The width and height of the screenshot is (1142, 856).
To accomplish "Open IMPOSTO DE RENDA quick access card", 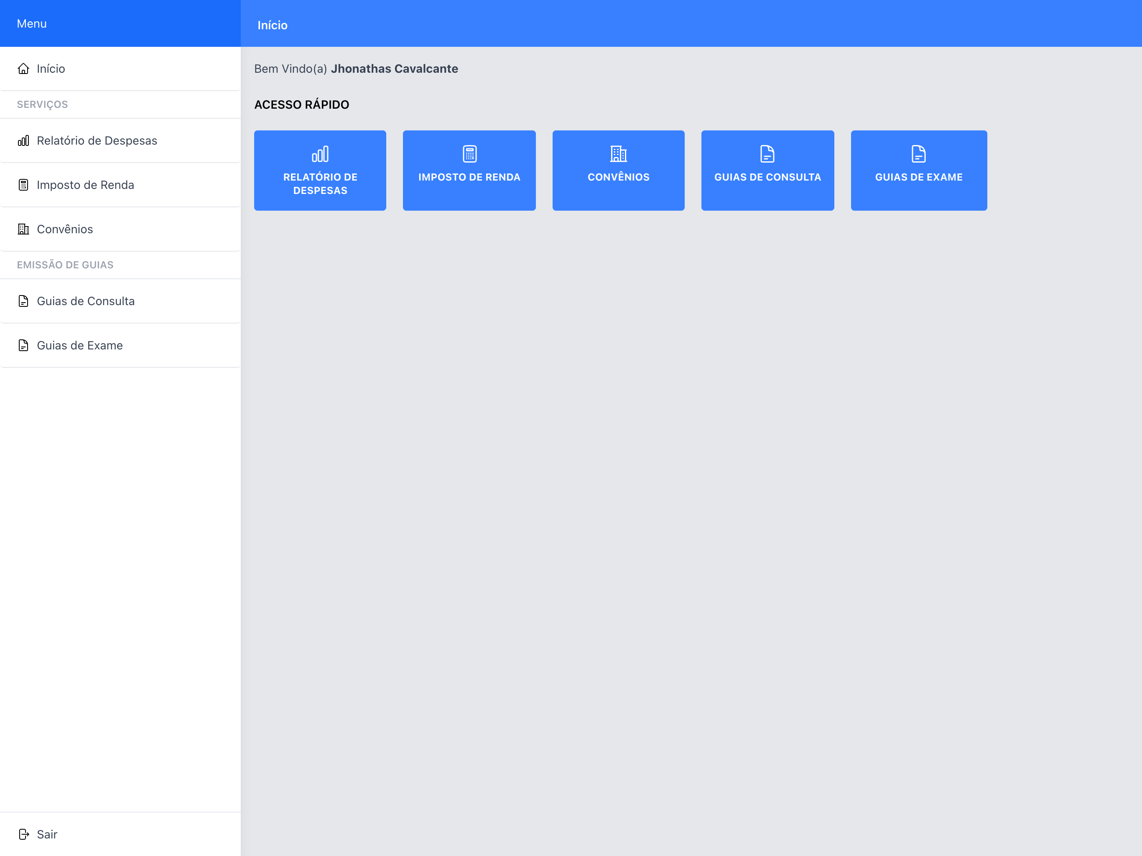I will [x=469, y=171].
